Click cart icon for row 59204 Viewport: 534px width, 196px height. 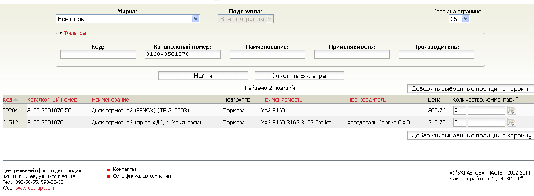tap(512, 110)
